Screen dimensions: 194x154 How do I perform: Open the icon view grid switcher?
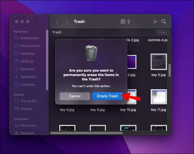[123, 22]
